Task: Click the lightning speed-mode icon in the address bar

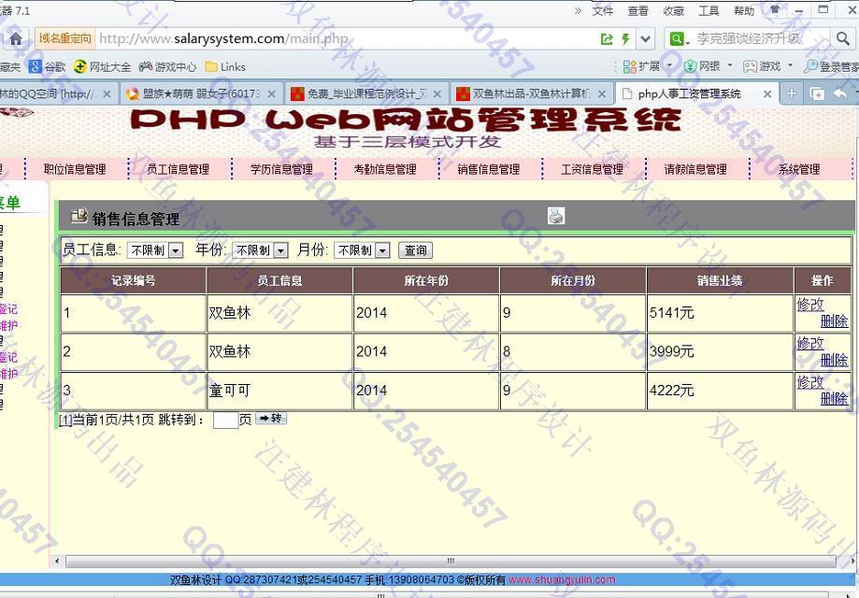Action: tap(625, 39)
